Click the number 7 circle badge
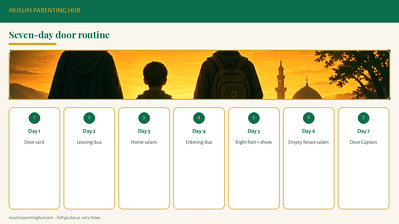The height and width of the screenshot is (224, 399). (363, 118)
